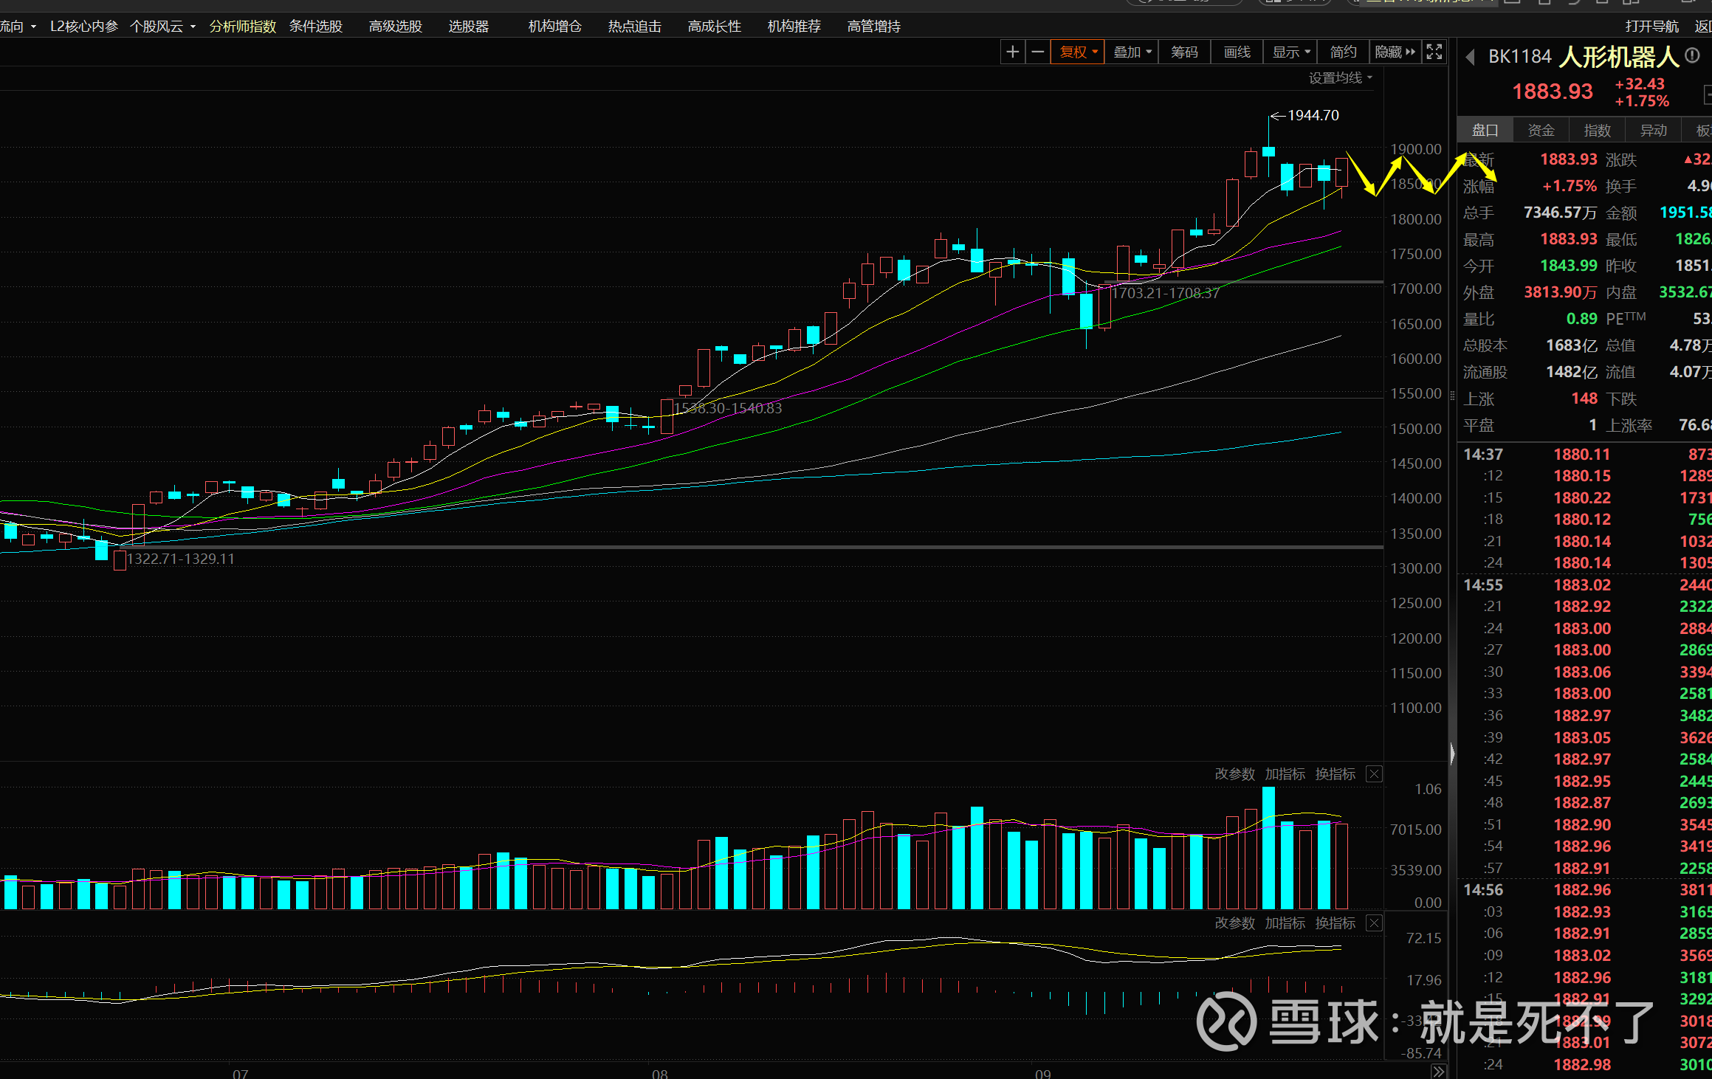Click 打开导航 link at top right
The width and height of the screenshot is (1712, 1079).
pyautogui.click(x=1651, y=27)
